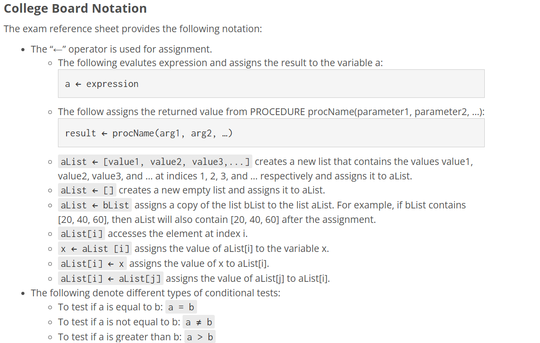Click the 'aList ← bList' inline code
Screen dimensions: 540x343
pos(95,205)
